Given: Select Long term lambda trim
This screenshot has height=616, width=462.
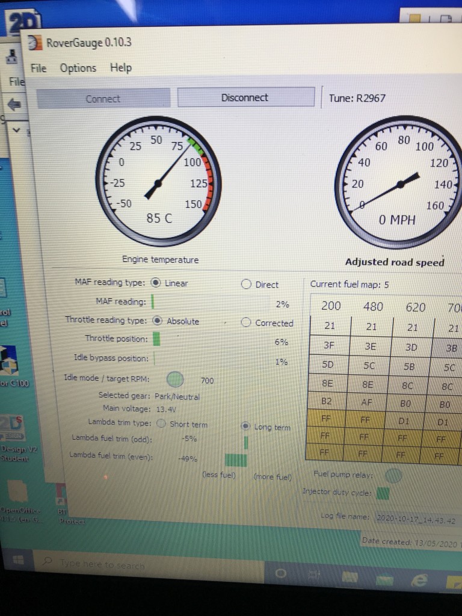Looking at the screenshot, I should click(x=245, y=427).
